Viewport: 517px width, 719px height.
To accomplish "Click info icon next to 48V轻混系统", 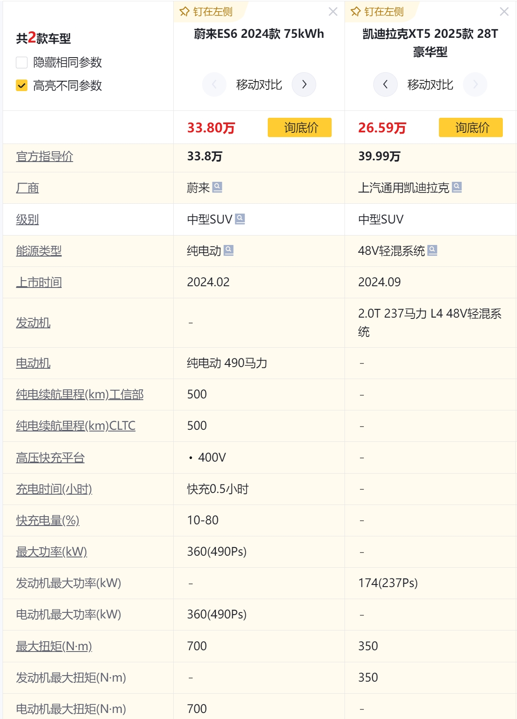I will (x=432, y=250).
